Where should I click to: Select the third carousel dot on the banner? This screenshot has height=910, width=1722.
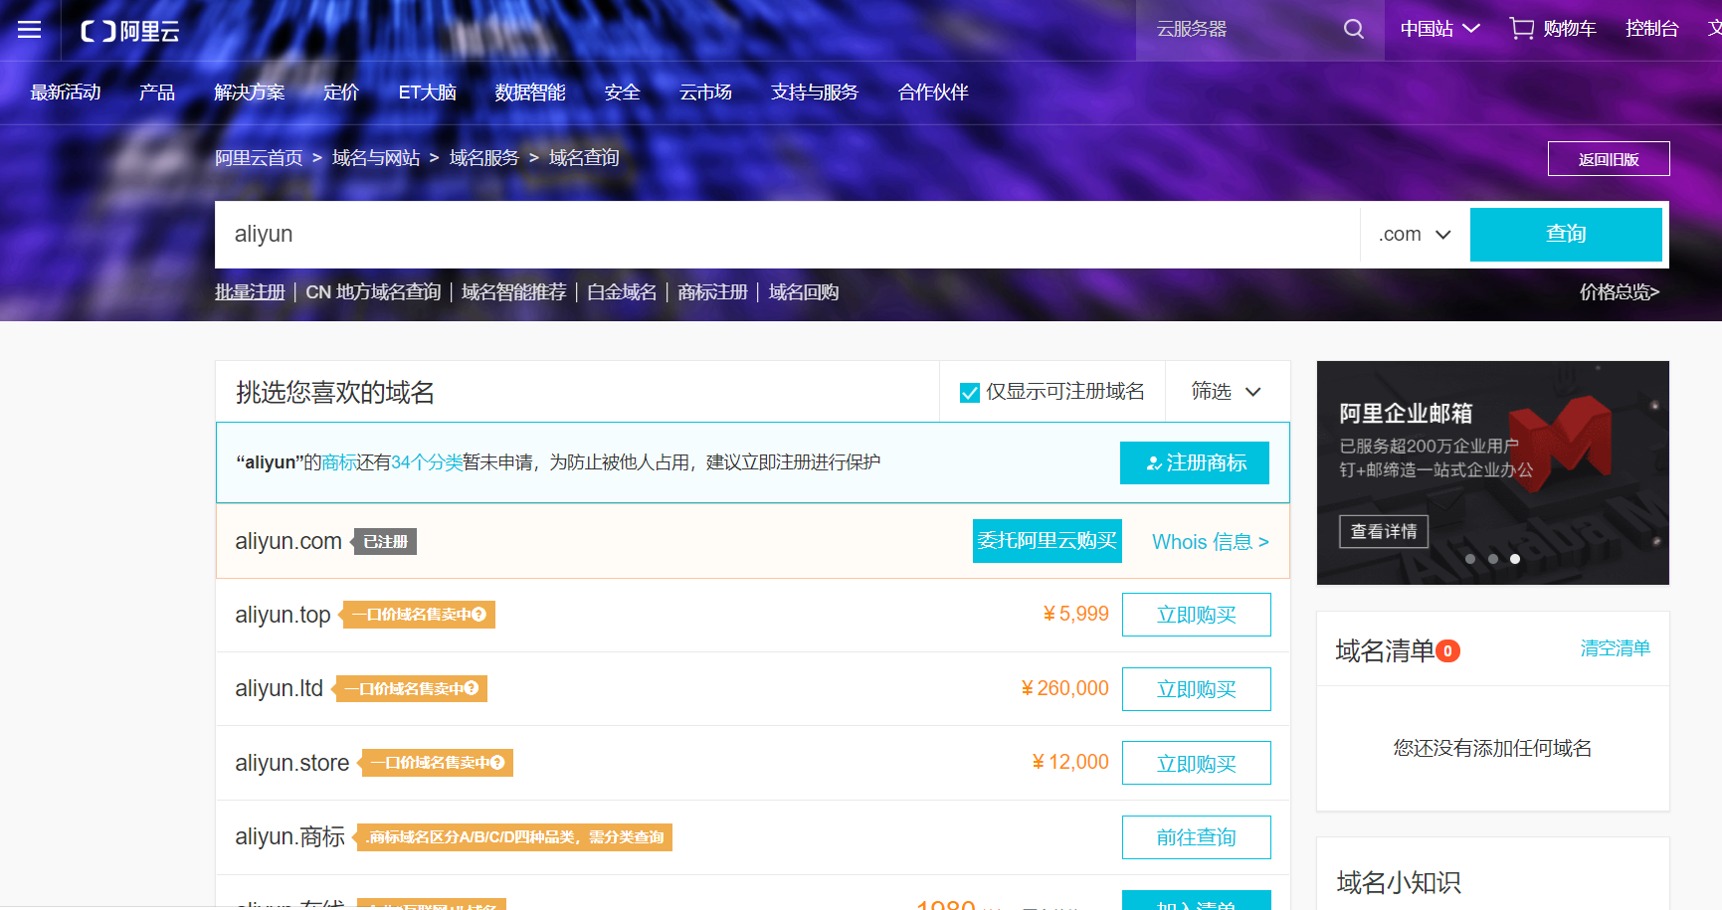(1514, 559)
